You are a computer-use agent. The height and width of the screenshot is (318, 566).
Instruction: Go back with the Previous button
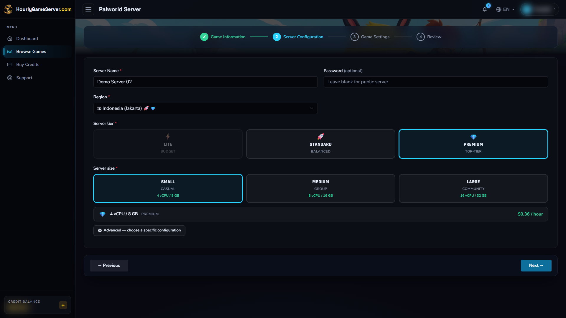109,266
